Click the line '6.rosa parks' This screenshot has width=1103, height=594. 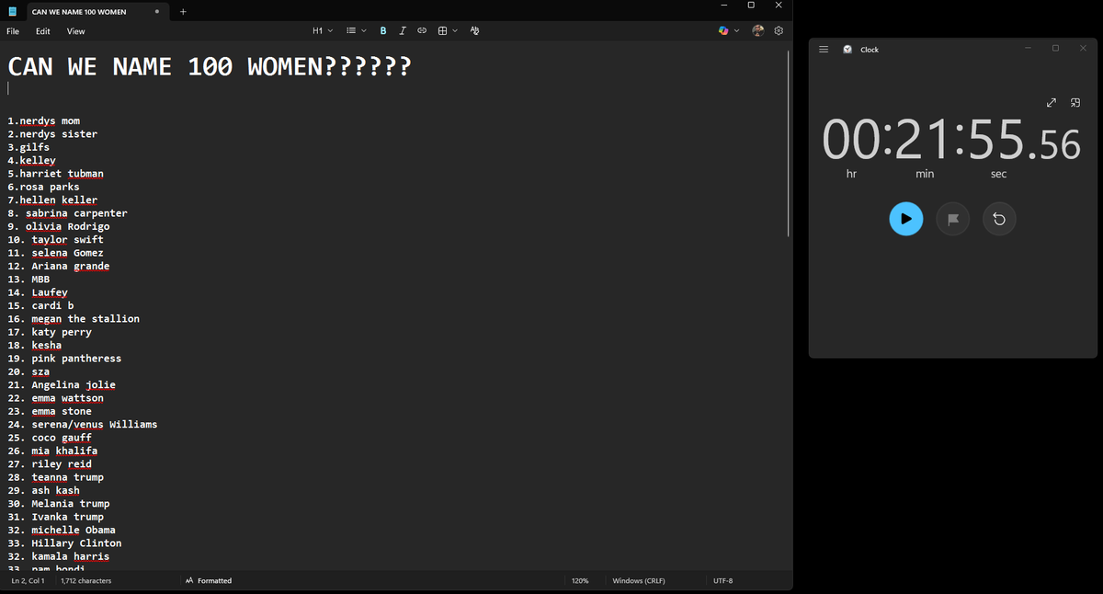(43, 187)
